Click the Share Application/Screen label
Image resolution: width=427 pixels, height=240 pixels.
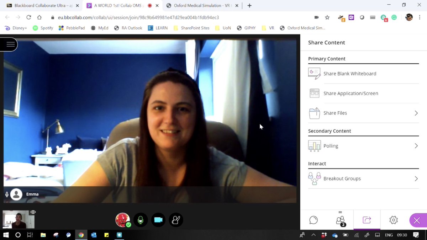click(x=351, y=94)
